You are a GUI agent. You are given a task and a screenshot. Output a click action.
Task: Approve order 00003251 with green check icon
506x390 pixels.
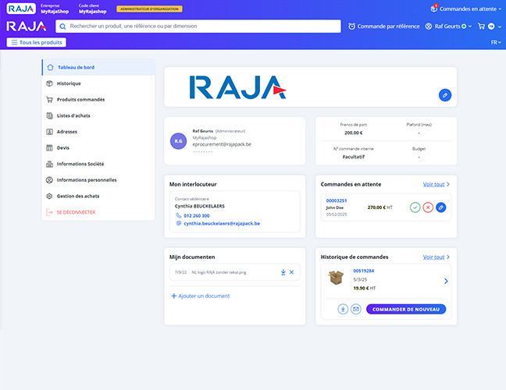[415, 207]
